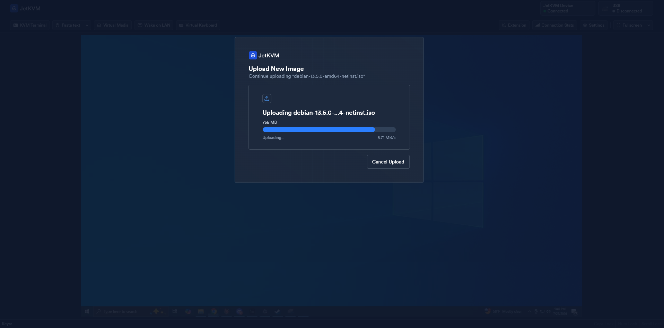
Task: Switch to Fullscreen mode
Action: point(629,25)
